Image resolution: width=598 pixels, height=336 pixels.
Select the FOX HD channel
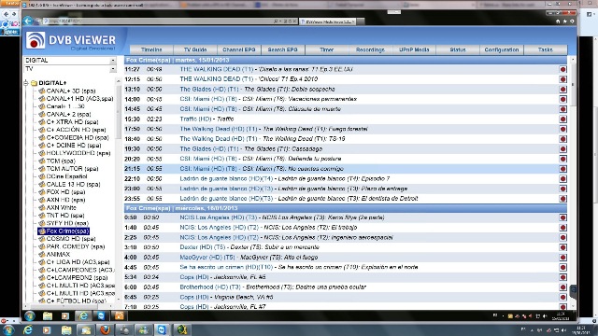65,191
